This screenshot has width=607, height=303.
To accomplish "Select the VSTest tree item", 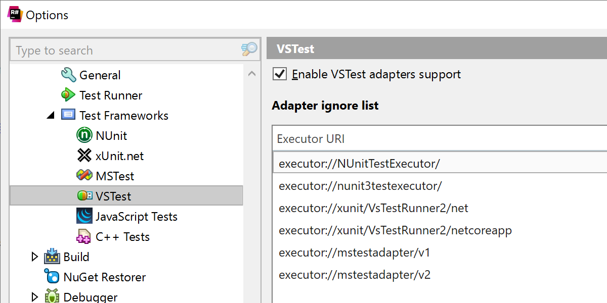I will pyautogui.click(x=126, y=196).
